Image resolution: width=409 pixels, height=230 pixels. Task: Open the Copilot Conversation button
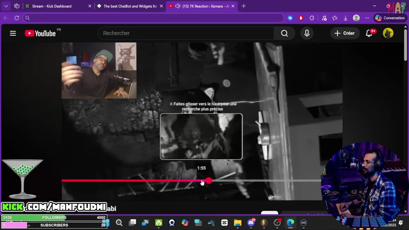390,18
